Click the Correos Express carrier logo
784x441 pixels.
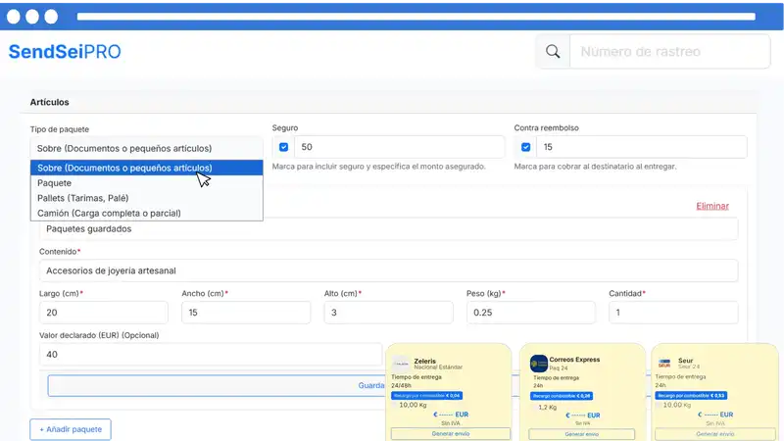pyautogui.click(x=539, y=363)
